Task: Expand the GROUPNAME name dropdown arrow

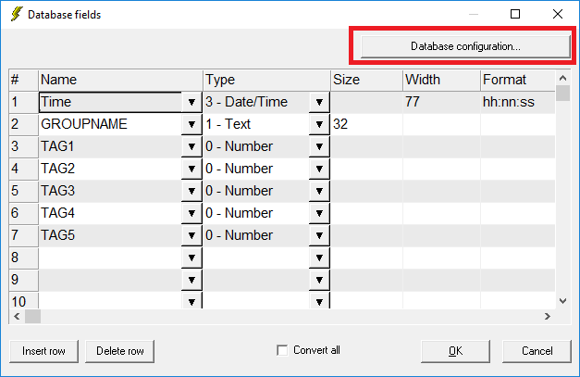Action: 191,124
